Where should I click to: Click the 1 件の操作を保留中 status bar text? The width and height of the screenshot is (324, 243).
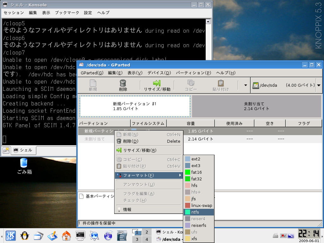(97, 223)
